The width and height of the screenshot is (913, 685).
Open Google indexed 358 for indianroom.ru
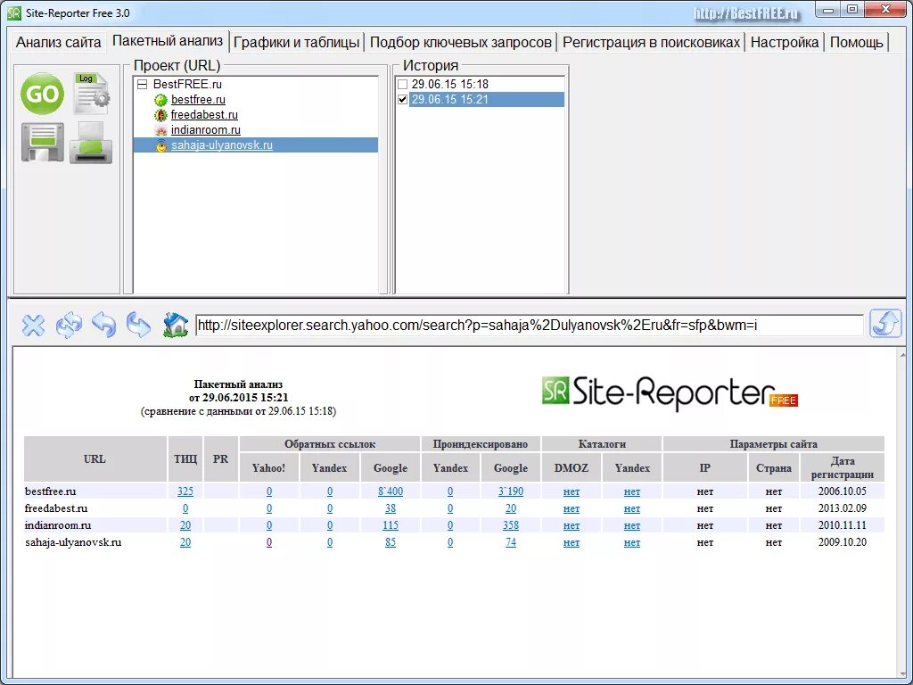511,524
